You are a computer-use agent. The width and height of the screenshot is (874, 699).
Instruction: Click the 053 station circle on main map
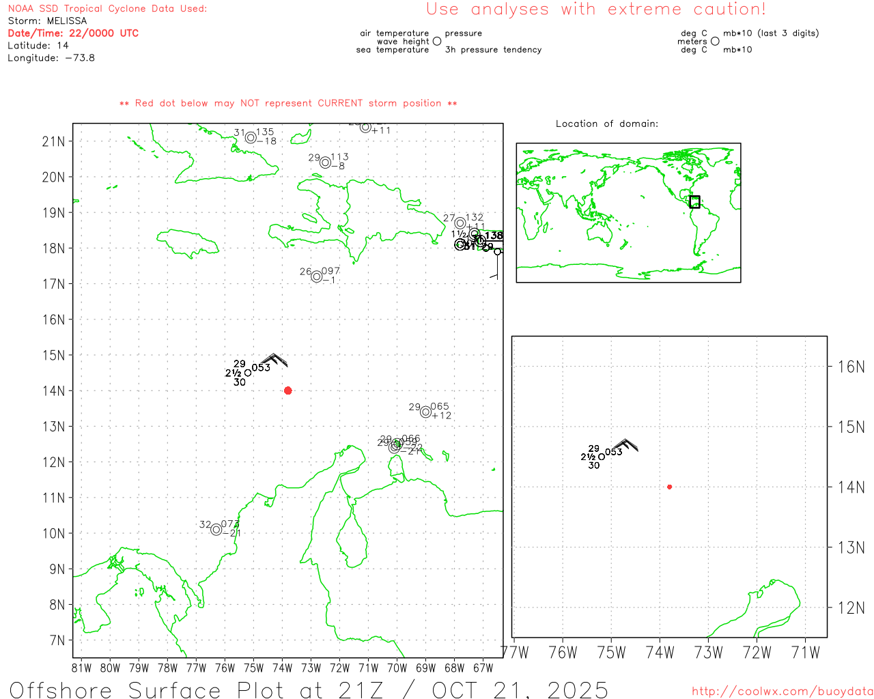(x=248, y=373)
